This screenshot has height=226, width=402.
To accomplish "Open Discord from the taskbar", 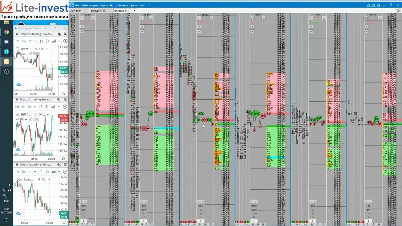I will tap(6, 41).
